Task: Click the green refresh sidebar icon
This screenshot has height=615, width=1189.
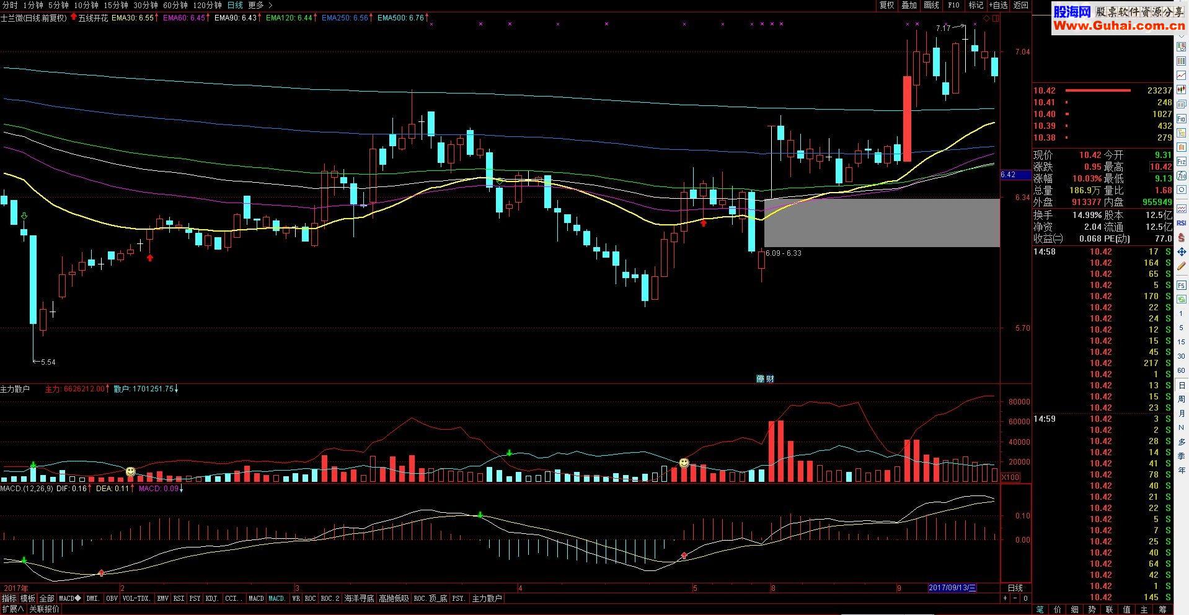Action: click(1182, 300)
